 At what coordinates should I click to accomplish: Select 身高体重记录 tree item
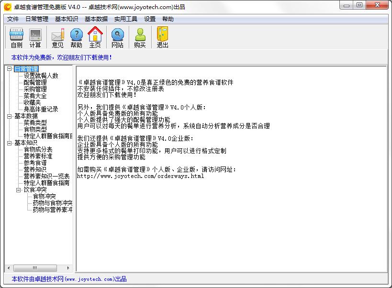coord(41,109)
